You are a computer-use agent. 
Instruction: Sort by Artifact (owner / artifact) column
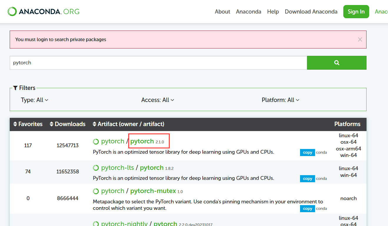click(128, 124)
